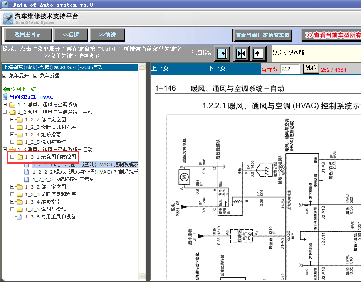Viewport: 361px width, 282px height.
Task: Click the folder icon for 1_2_5 说明与操作
Action: coord(20,142)
